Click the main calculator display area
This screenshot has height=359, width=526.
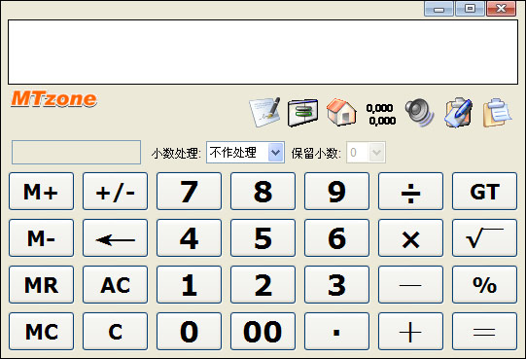pyautogui.click(x=263, y=53)
